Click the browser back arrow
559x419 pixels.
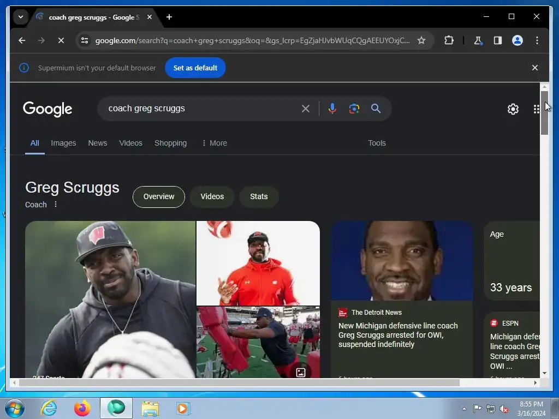tap(22, 40)
